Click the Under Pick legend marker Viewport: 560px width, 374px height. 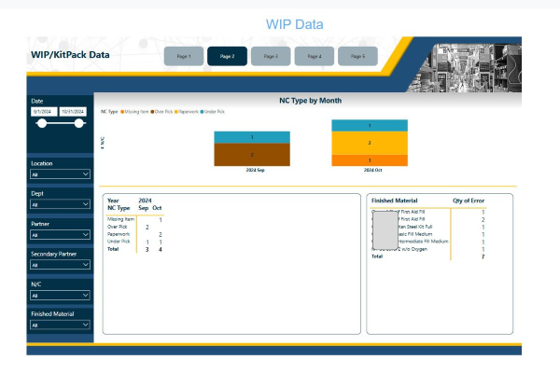[x=202, y=112]
